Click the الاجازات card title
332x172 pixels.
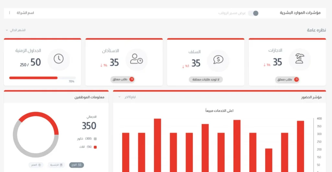(x=275, y=50)
